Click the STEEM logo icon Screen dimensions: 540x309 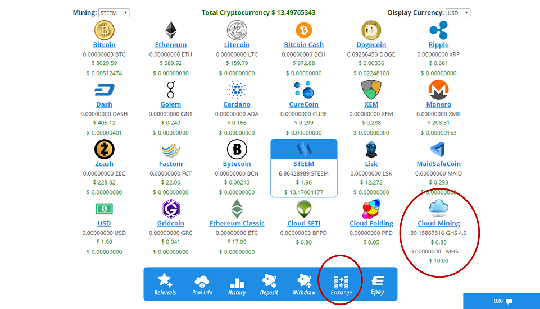click(304, 150)
